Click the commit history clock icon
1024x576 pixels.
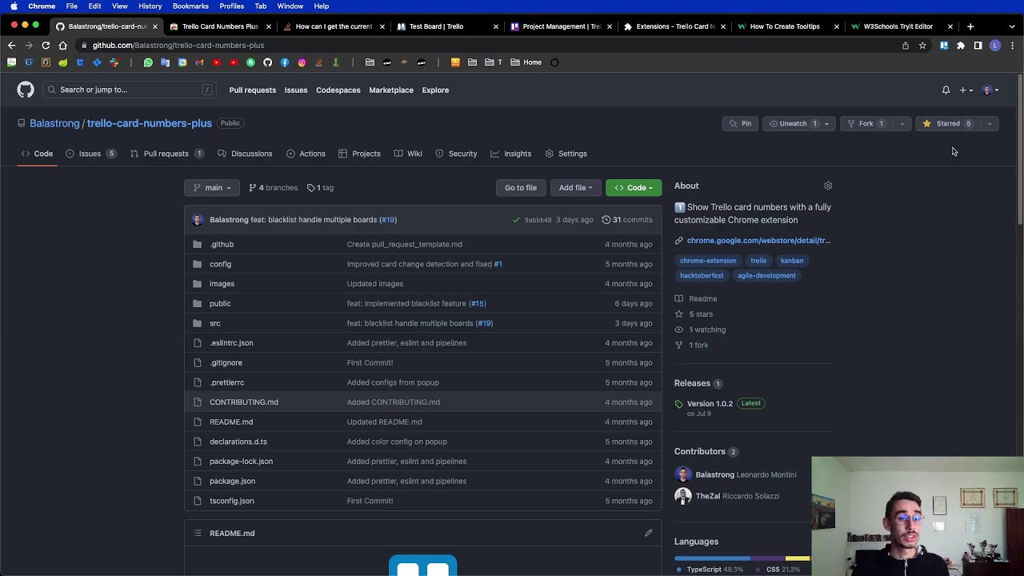(x=606, y=219)
